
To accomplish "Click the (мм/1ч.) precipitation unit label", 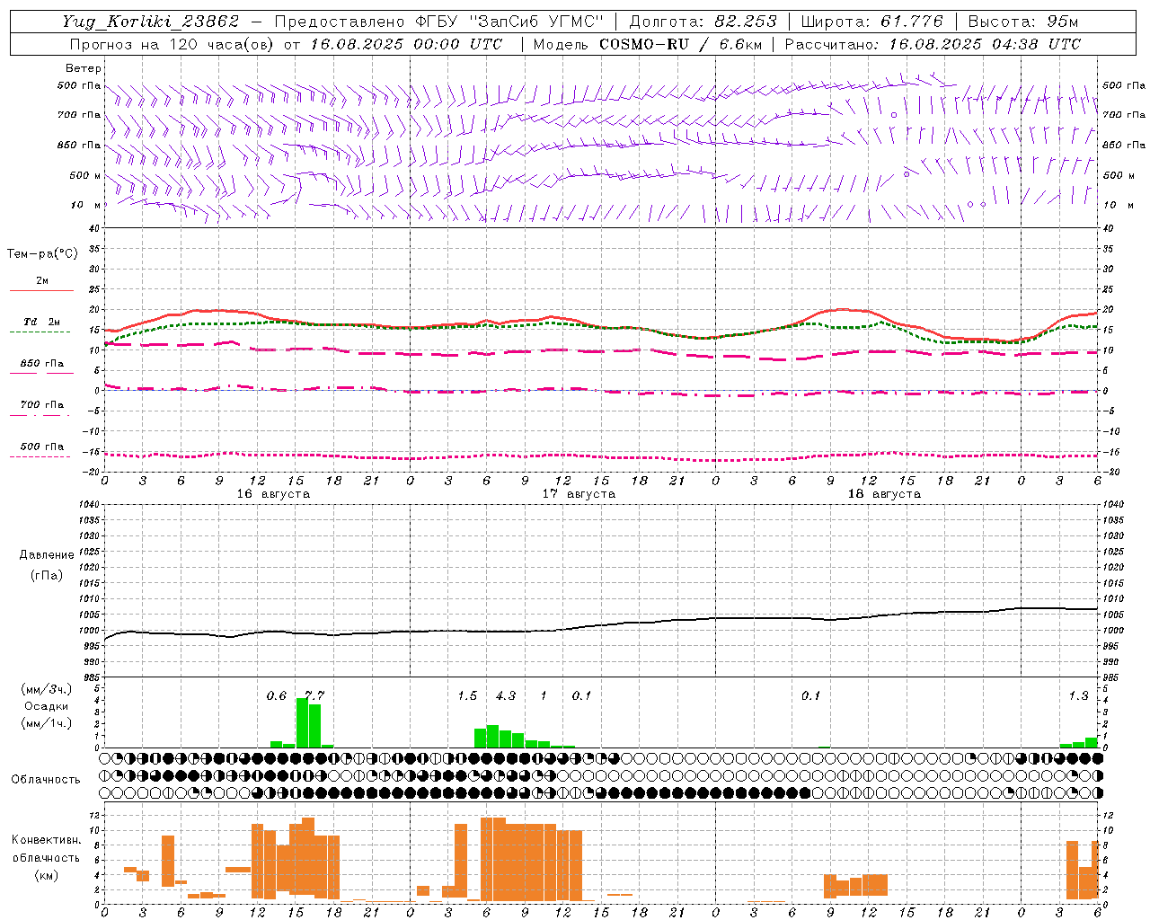I will point(46,723).
